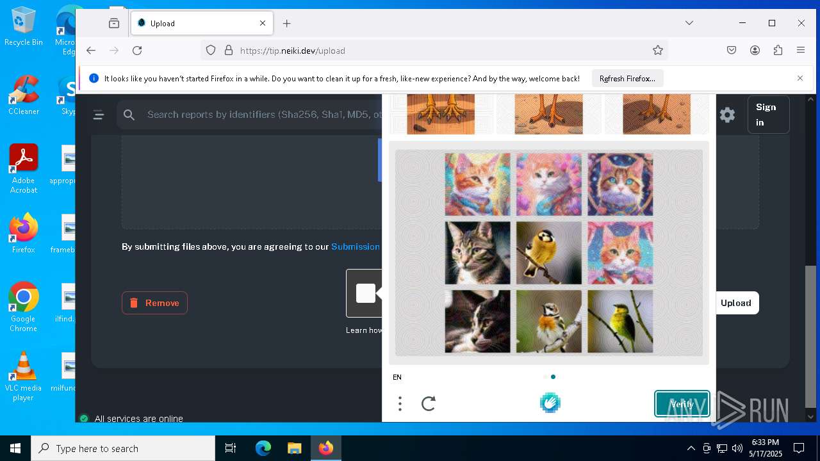This screenshot has height=461, width=820.
Task: Open a new tab with the plus button
Action: (286, 23)
